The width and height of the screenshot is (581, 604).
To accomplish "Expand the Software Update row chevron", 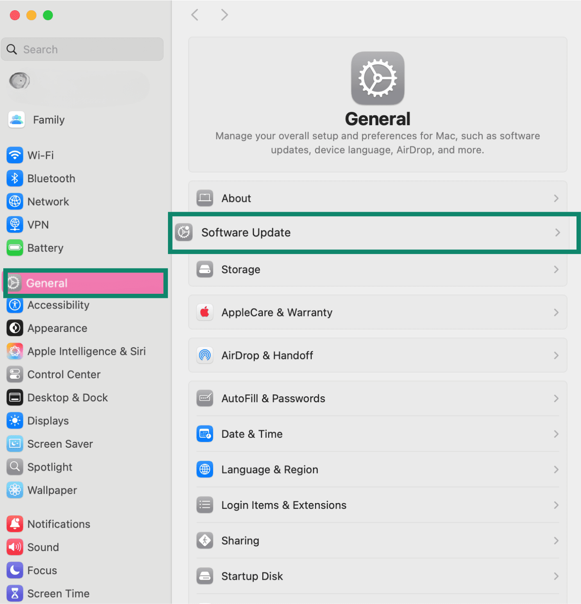I will tap(557, 232).
